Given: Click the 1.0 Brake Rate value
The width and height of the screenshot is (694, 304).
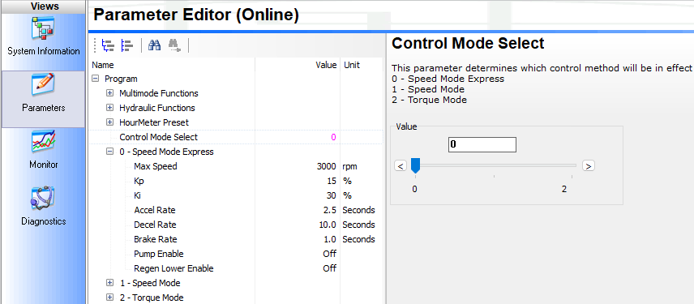Looking at the screenshot, I should (x=330, y=239).
